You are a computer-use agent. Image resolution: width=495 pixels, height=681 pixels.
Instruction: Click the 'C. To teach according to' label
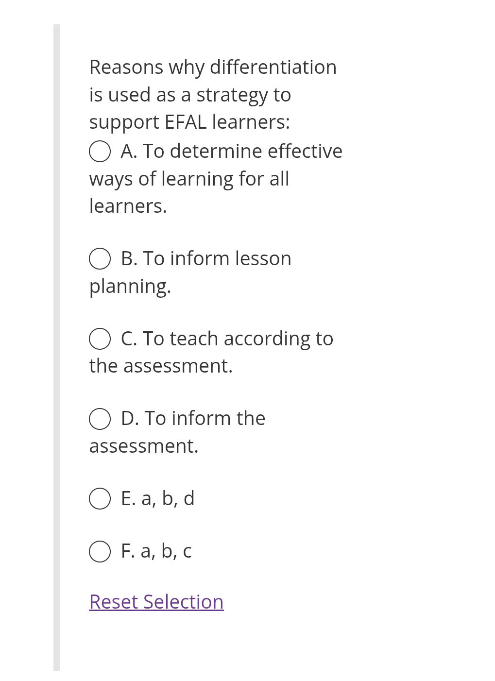pyautogui.click(x=227, y=339)
